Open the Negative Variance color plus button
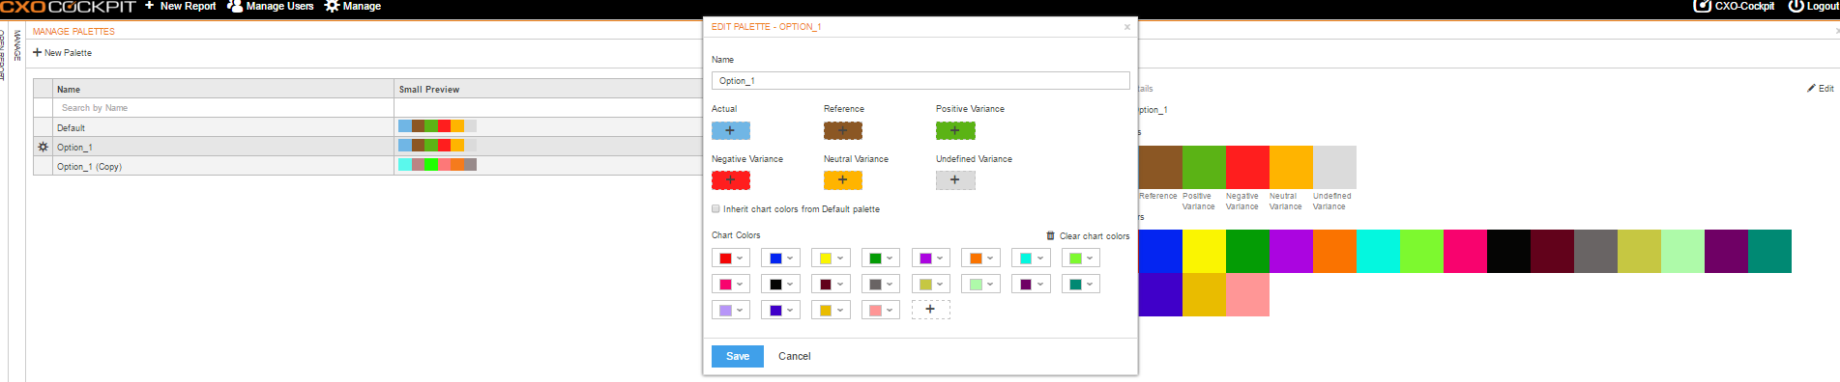This screenshot has height=382, width=1840. (x=730, y=180)
